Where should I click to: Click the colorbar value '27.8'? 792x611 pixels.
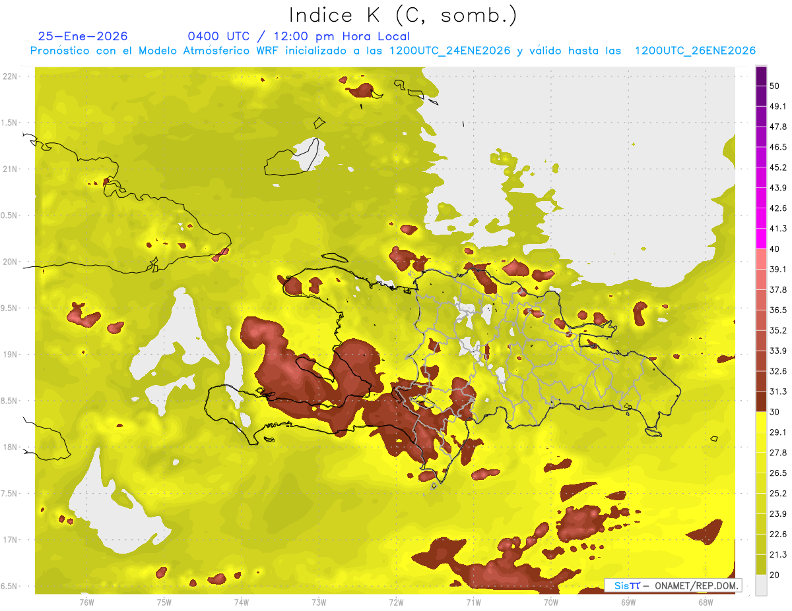click(x=777, y=453)
